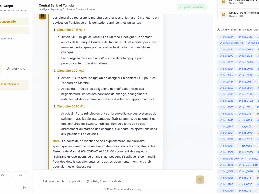Select the bct_0079 entity chip
Image resolution: width=259 pixels, height=194 pixels.
pyautogui.click(x=246, y=133)
